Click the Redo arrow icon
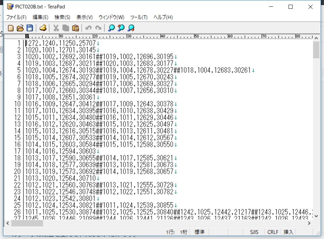Screen dimensions: 324x239 [98, 28]
